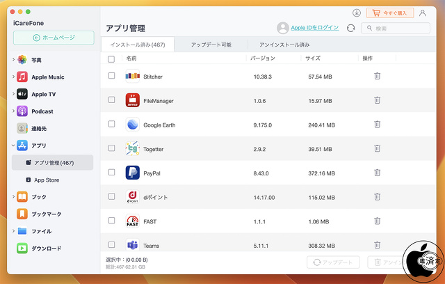Check the PayPal row checkbox
This screenshot has height=284, width=445.
point(111,172)
